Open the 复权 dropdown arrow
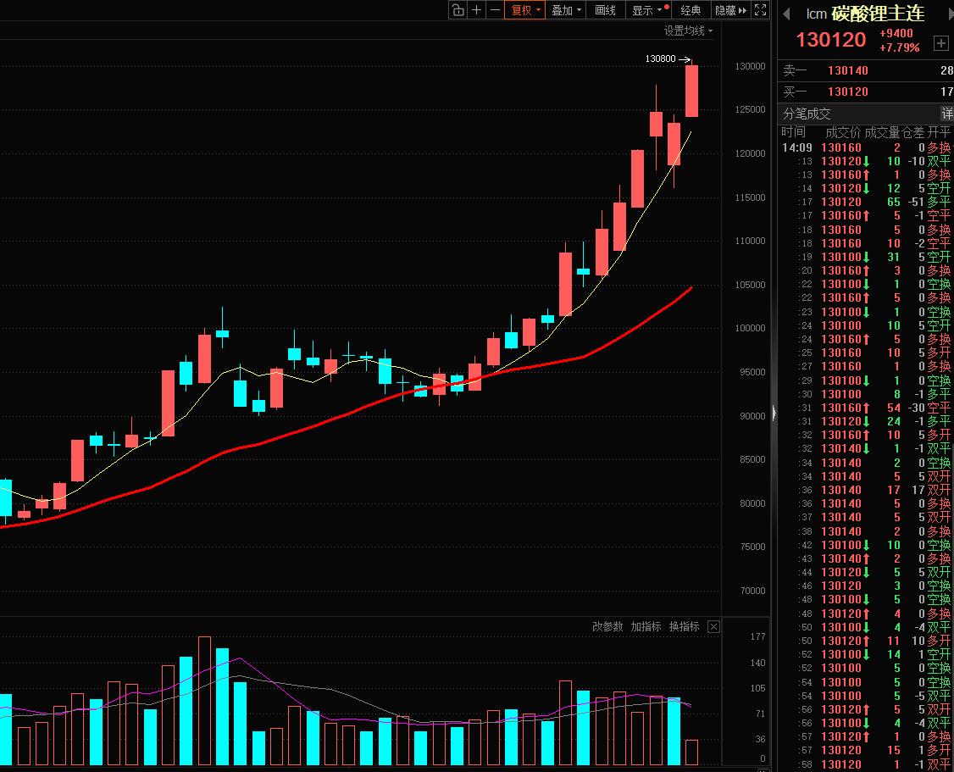Image resolution: width=954 pixels, height=772 pixels. 537,11
